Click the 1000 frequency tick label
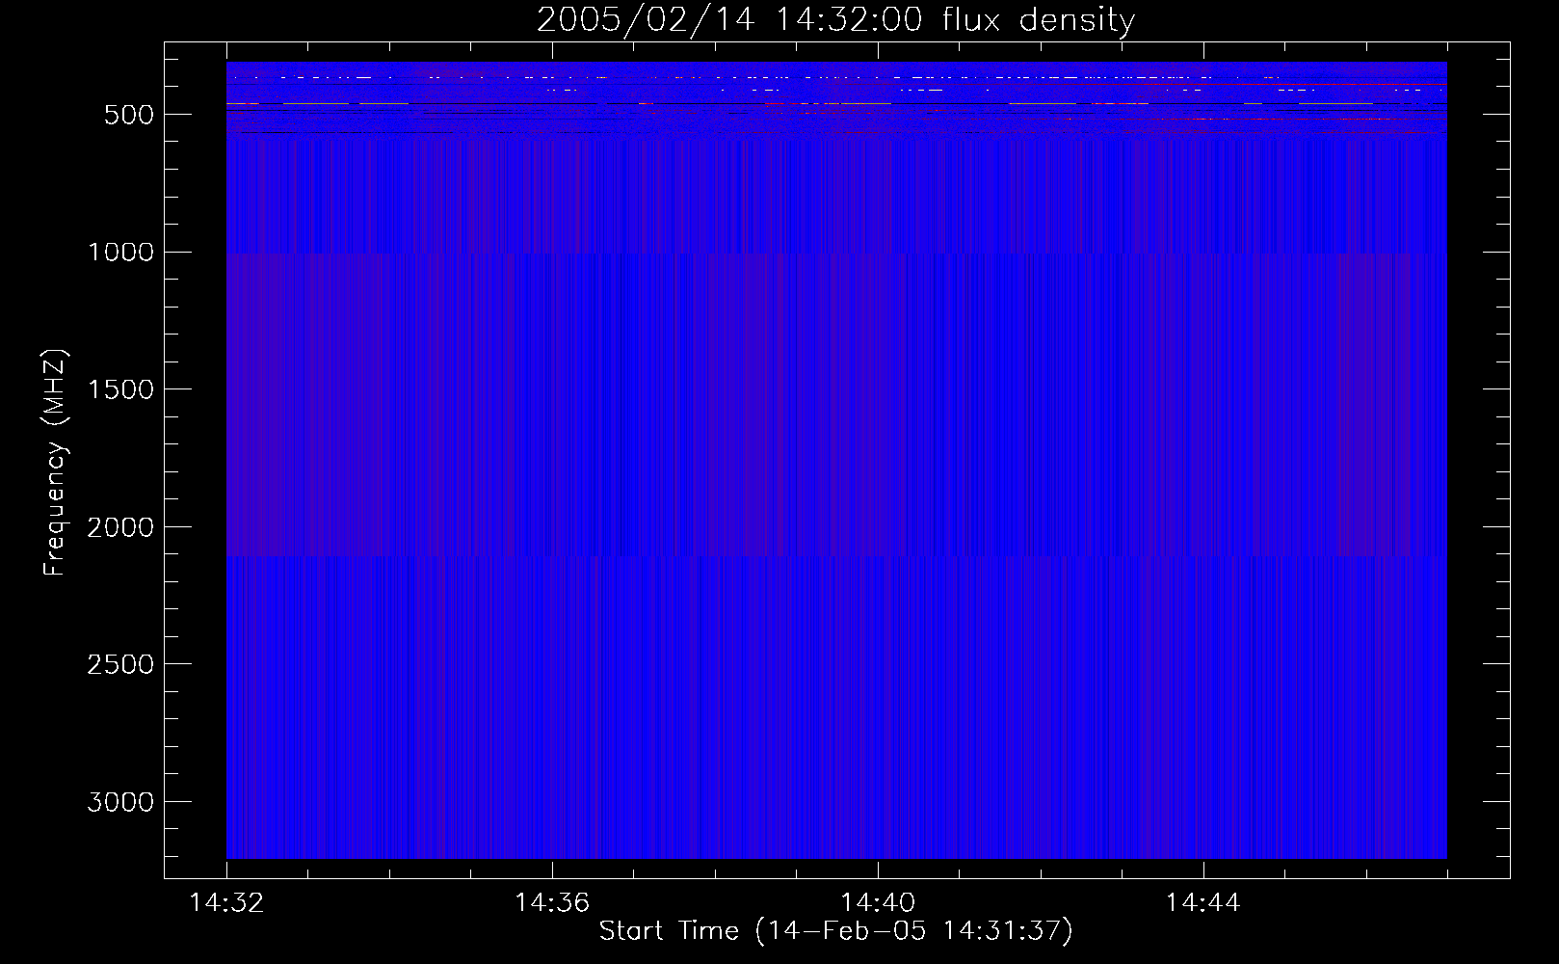The image size is (1559, 964). tap(120, 253)
